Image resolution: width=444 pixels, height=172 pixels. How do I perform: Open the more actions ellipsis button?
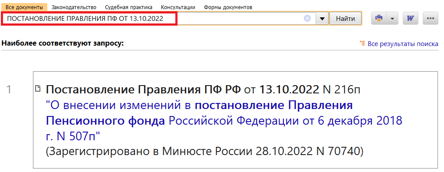point(431,18)
